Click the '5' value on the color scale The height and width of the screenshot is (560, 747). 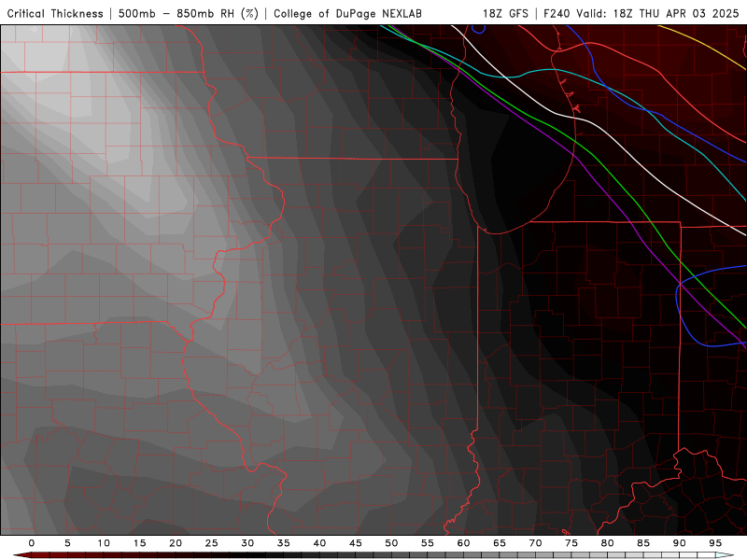point(67,543)
